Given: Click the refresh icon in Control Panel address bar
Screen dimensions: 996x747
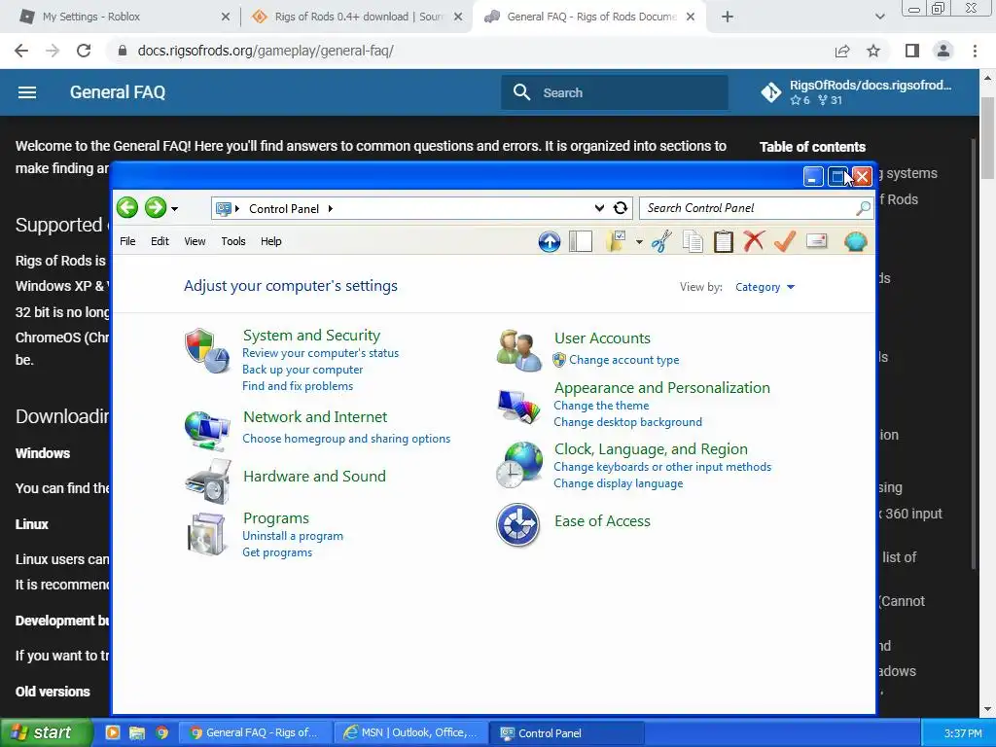Looking at the screenshot, I should [x=621, y=208].
